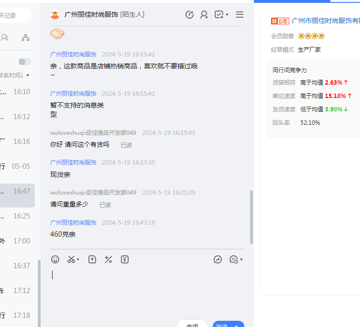Add contact with person-plus icon
This screenshot has height=327, width=360.
[204, 15]
